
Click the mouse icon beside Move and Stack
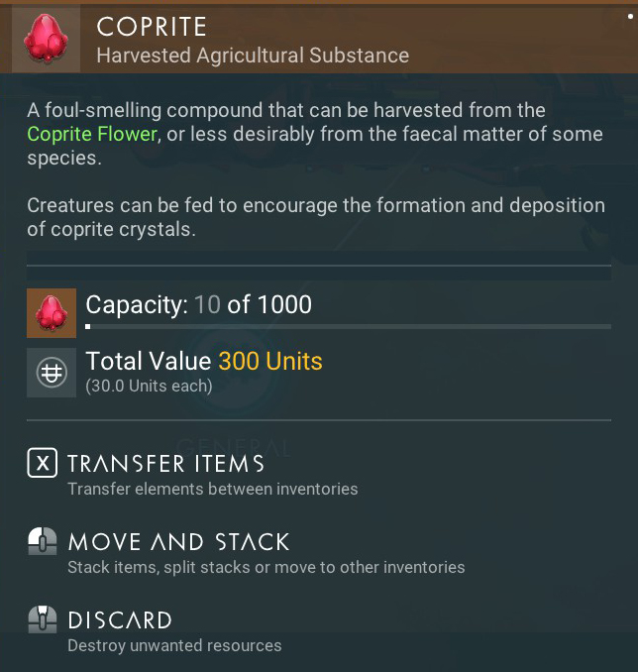click(x=43, y=541)
